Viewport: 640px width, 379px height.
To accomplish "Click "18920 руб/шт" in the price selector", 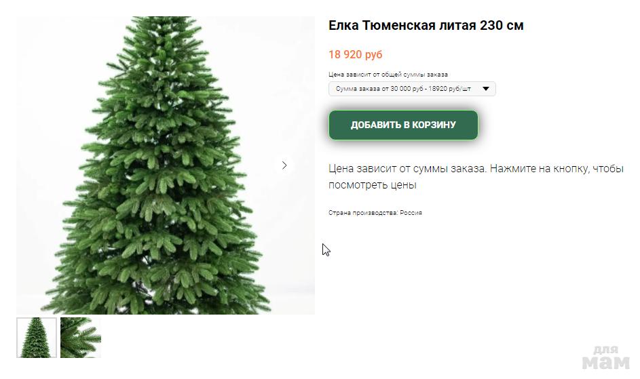I will tap(449, 89).
